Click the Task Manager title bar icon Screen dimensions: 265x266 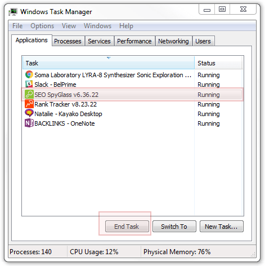pyautogui.click(x=13, y=12)
